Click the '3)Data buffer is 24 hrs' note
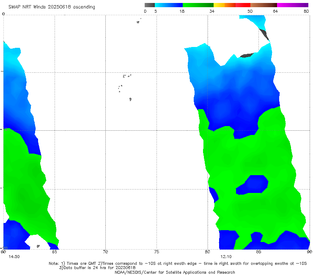 tap(97, 268)
